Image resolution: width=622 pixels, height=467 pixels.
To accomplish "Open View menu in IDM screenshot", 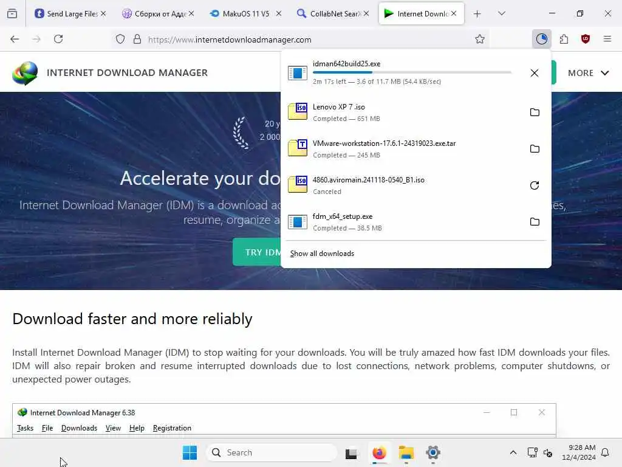I will coord(113,428).
